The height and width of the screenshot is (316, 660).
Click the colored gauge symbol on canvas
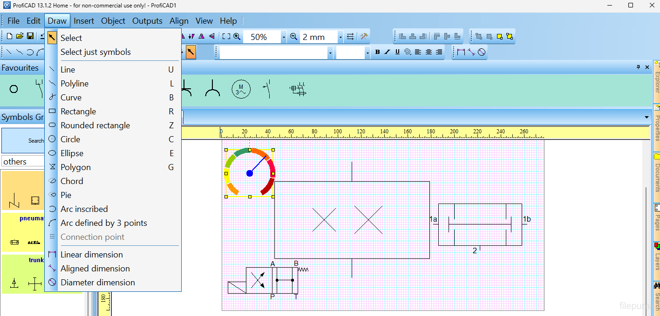click(x=250, y=173)
